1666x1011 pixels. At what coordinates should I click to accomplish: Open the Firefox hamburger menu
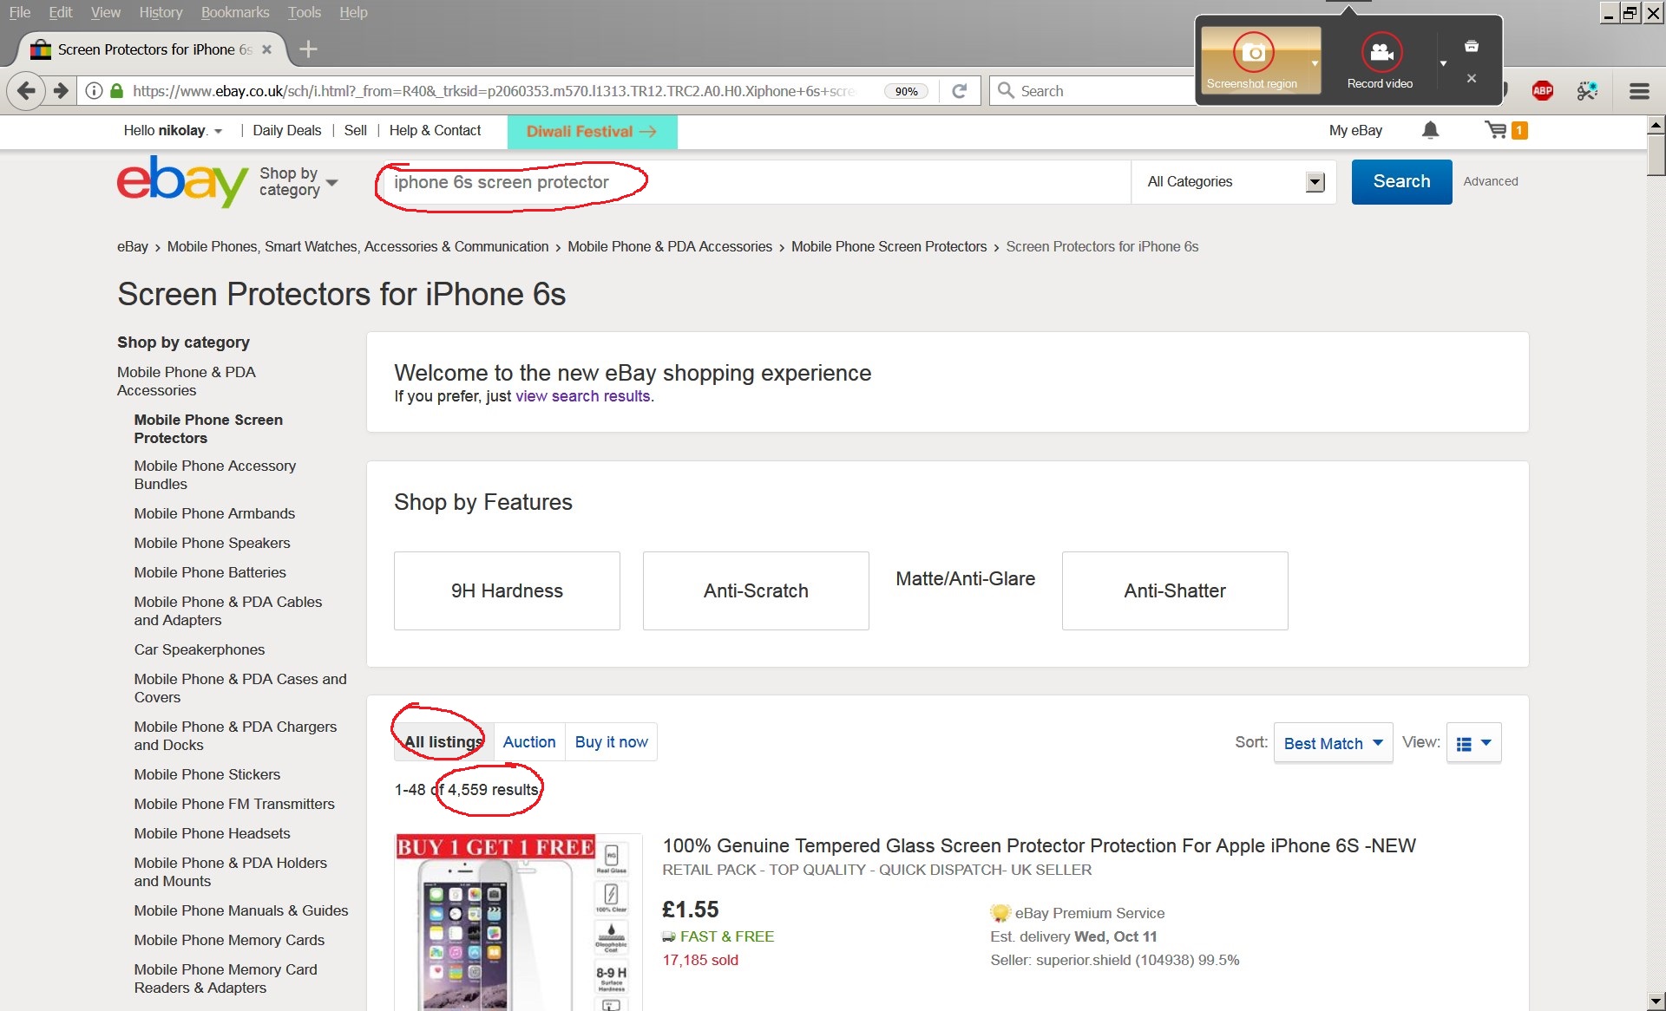click(1638, 91)
